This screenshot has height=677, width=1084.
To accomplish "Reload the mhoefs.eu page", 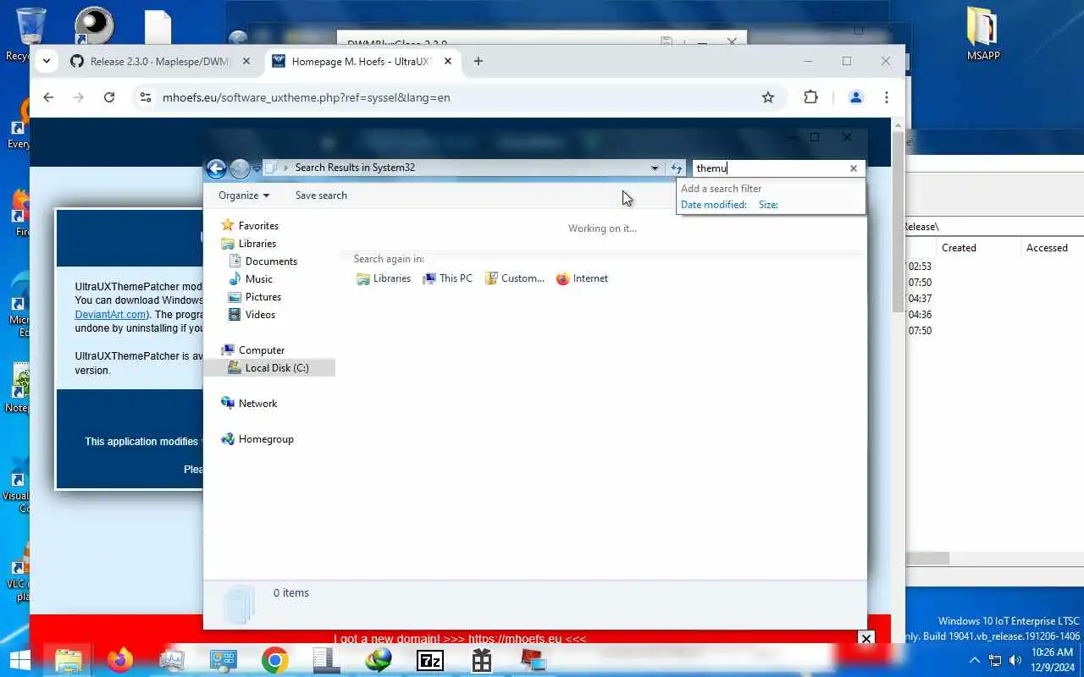I will (x=109, y=97).
